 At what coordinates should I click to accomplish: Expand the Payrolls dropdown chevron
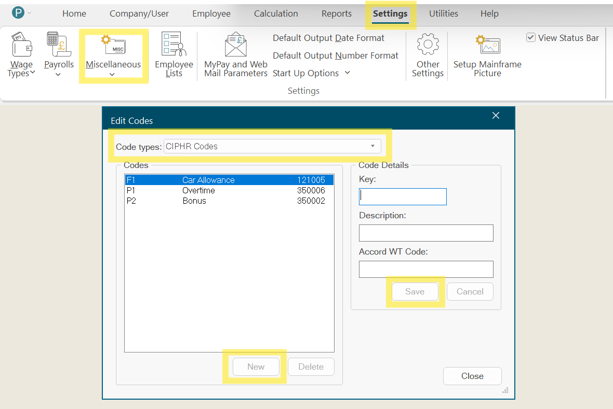pos(58,75)
